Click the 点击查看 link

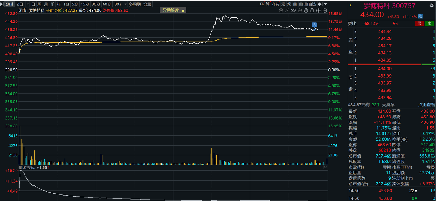click(426, 104)
